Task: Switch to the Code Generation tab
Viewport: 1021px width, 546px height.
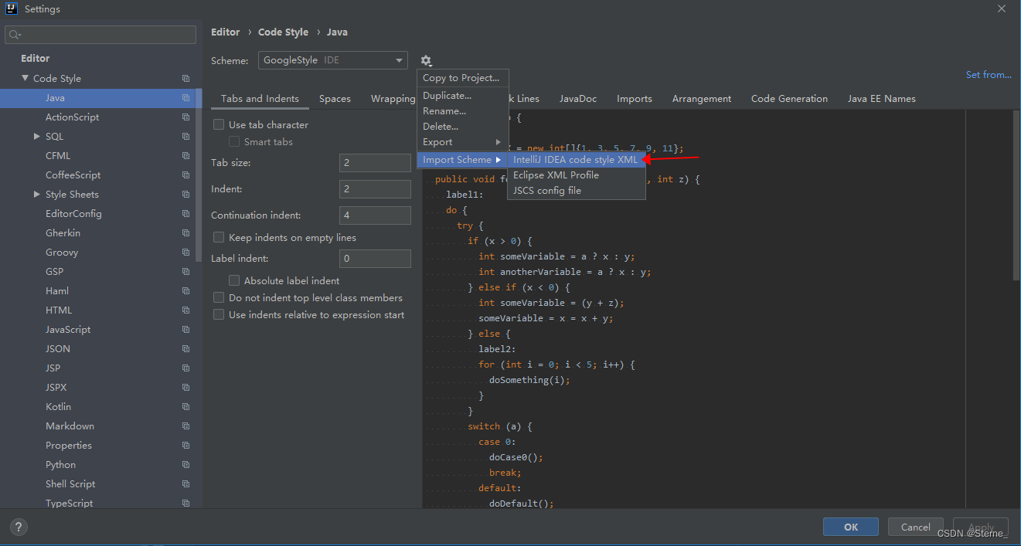Action: pyautogui.click(x=789, y=99)
